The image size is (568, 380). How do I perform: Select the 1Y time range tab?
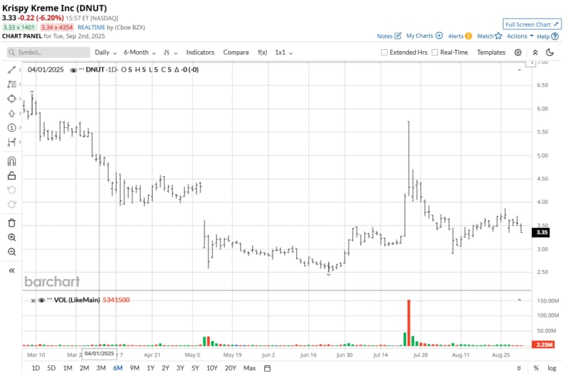pos(151,368)
